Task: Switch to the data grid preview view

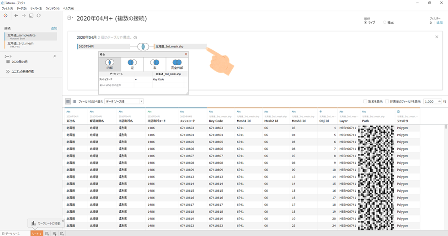Action: [x=68, y=101]
